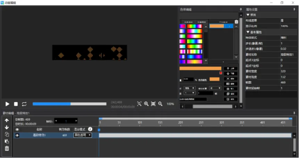Pin the 色带编辑 panel
299x158 pixels.
[241, 9]
